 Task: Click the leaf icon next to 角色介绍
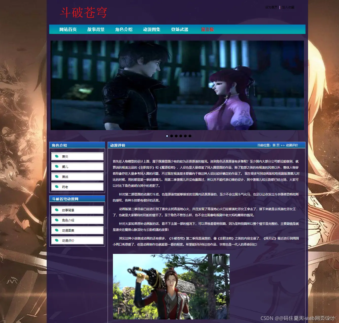point(56,220)
